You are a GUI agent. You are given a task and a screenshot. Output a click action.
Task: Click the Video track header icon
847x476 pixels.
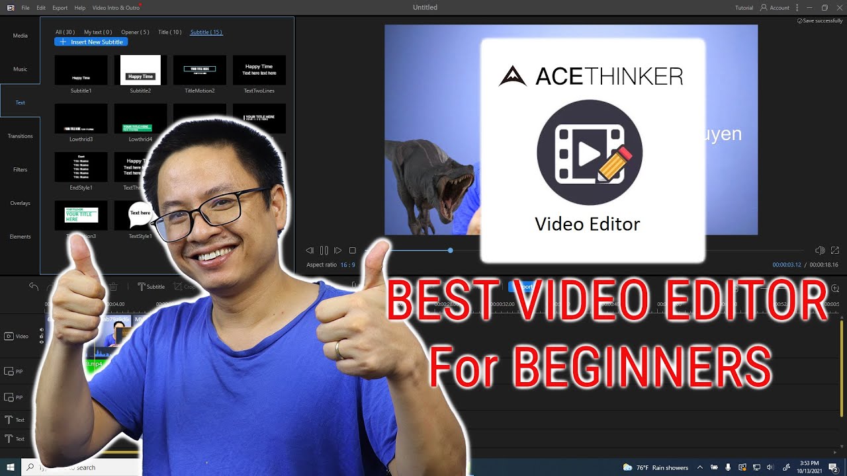tap(9, 337)
